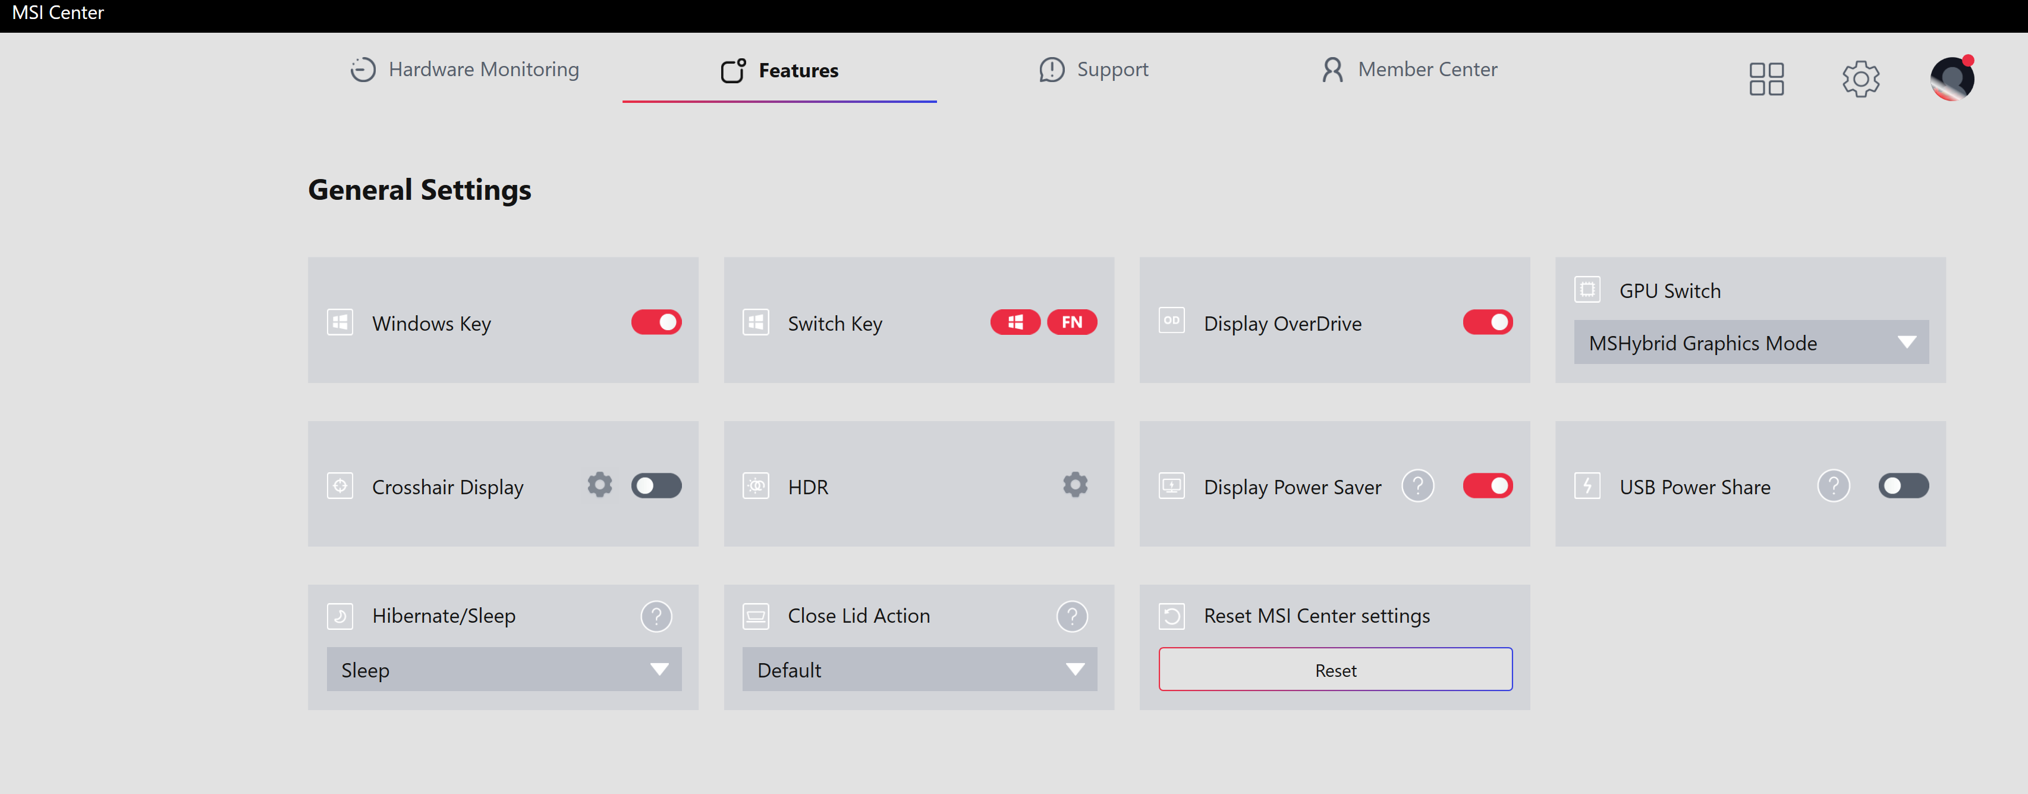Open HDR gear settings

[1074, 485]
